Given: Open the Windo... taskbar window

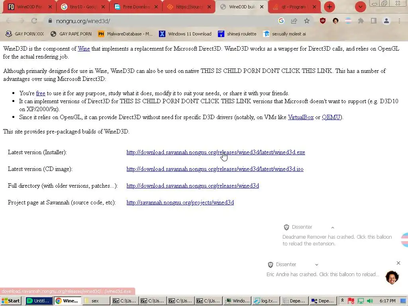Looking at the screenshot, I should pyautogui.click(x=237, y=301).
